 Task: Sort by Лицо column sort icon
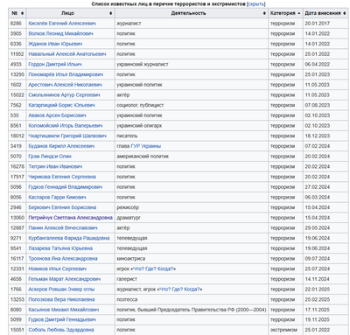111,13
